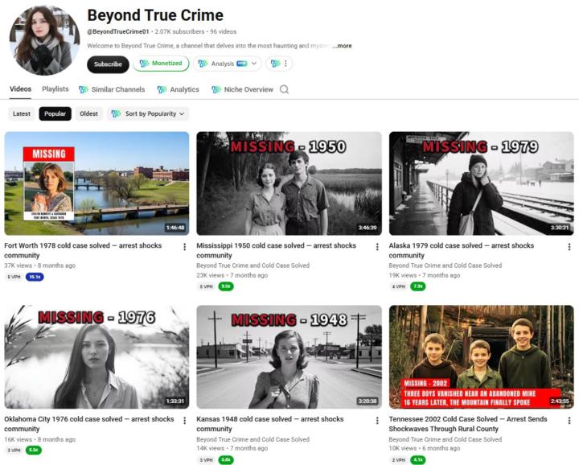This screenshot has width=579, height=465.
Task: Play the MISSING - 1976 thumbnail
Action: (x=96, y=356)
